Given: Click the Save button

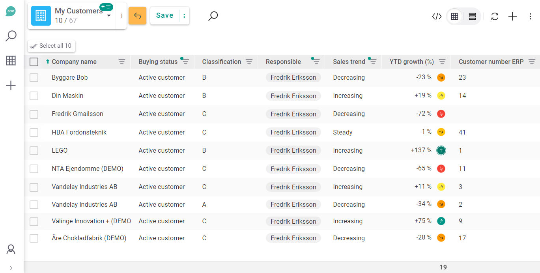Looking at the screenshot, I should (x=164, y=16).
